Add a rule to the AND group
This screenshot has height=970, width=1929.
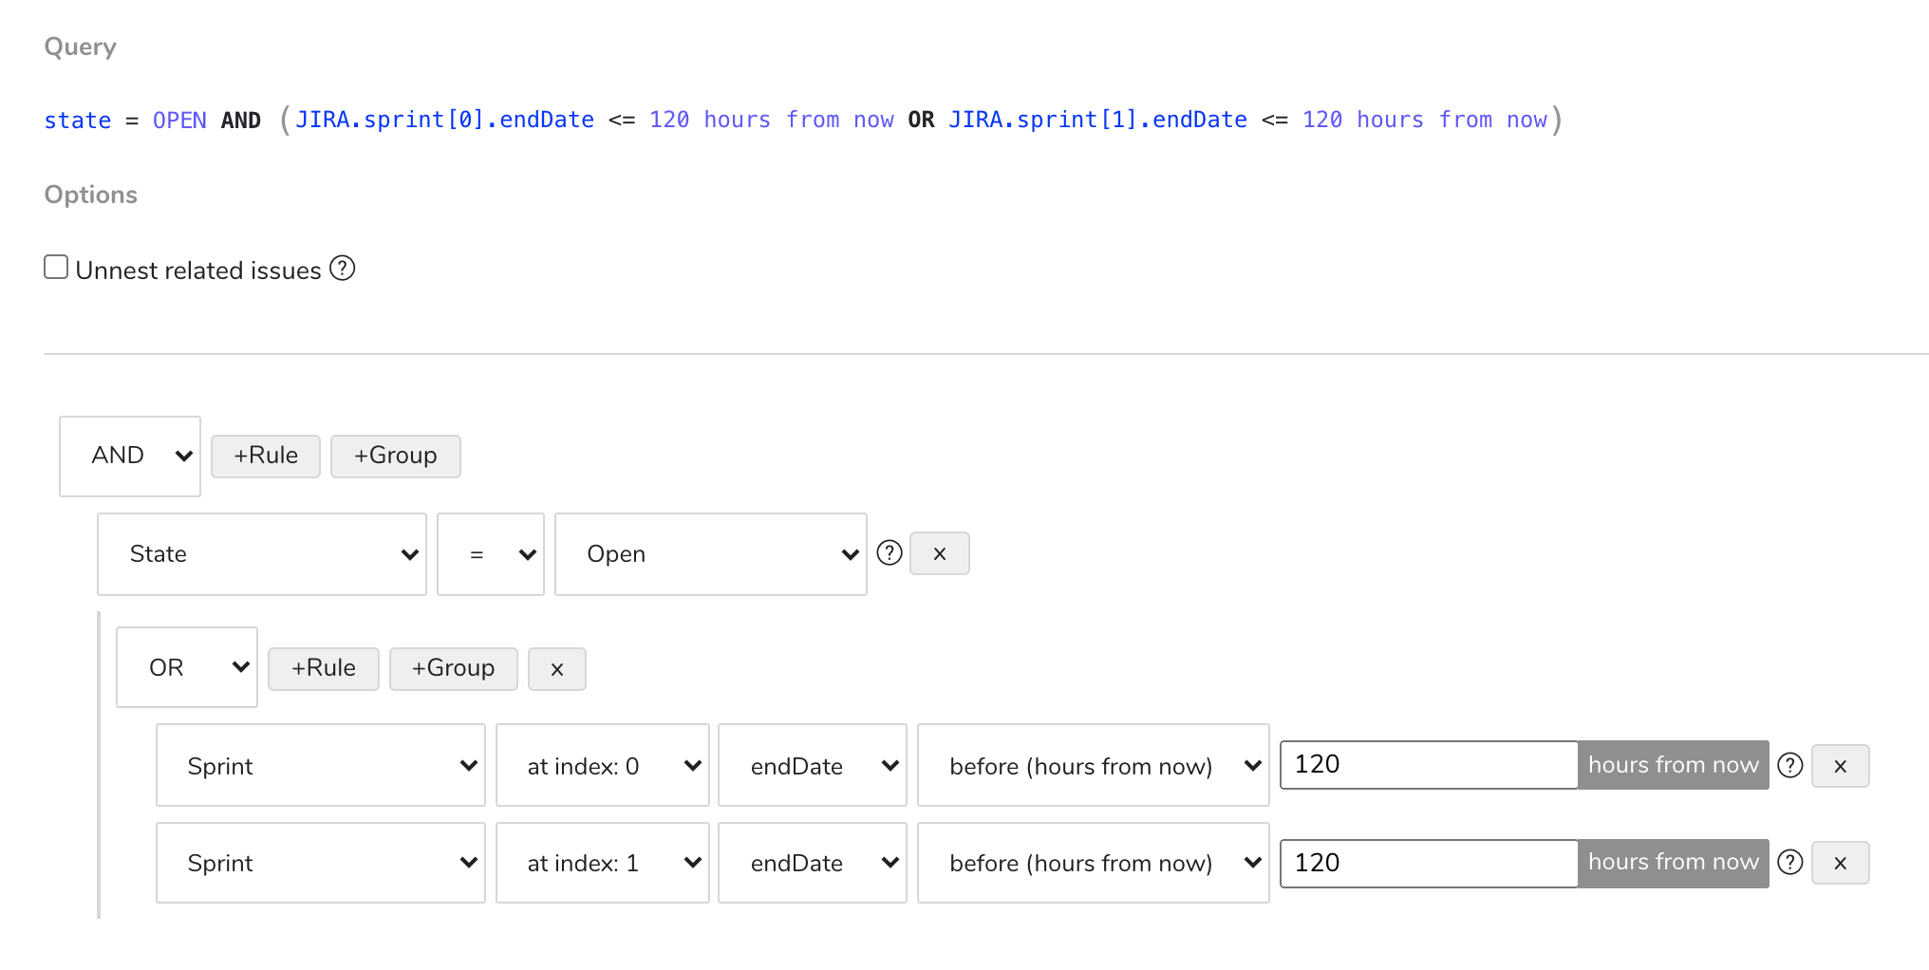click(266, 457)
